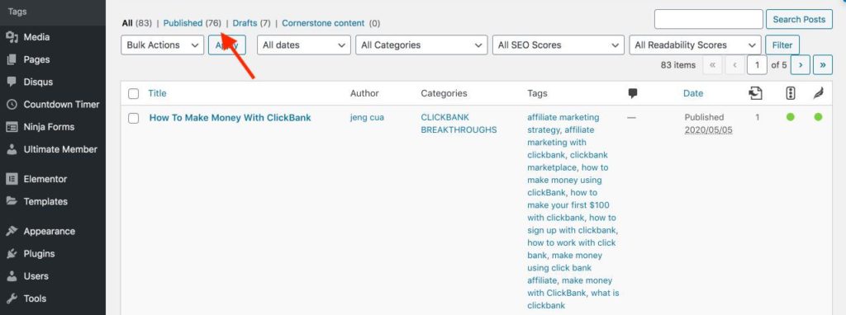846x315 pixels.
Task: Show Published (76) posts
Action: 192,23
